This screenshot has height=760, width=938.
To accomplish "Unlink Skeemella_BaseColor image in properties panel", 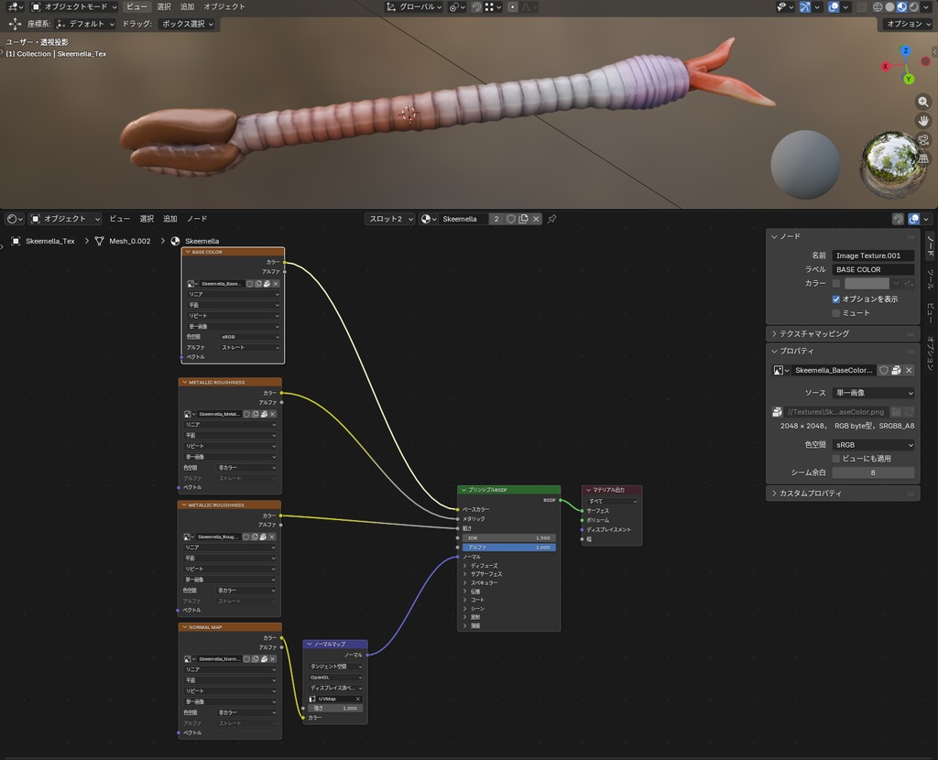I will (909, 370).
